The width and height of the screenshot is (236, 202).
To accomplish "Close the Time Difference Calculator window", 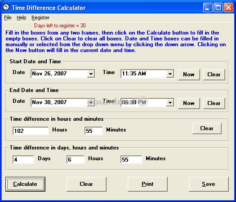I will pyautogui.click(x=228, y=8).
